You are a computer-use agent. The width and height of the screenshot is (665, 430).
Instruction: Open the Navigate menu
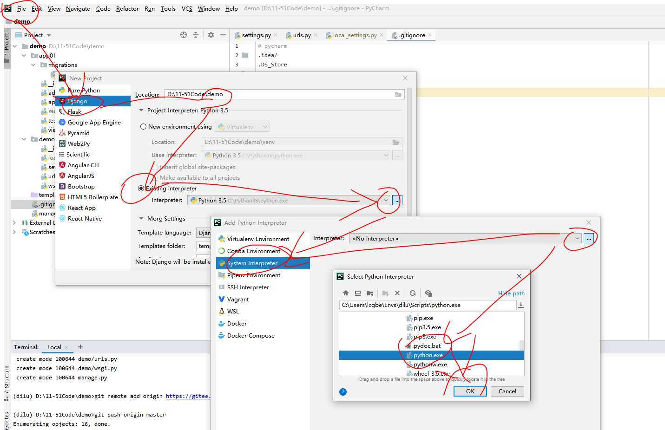click(78, 8)
